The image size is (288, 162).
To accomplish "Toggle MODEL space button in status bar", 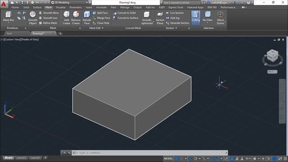I will tap(168, 158).
